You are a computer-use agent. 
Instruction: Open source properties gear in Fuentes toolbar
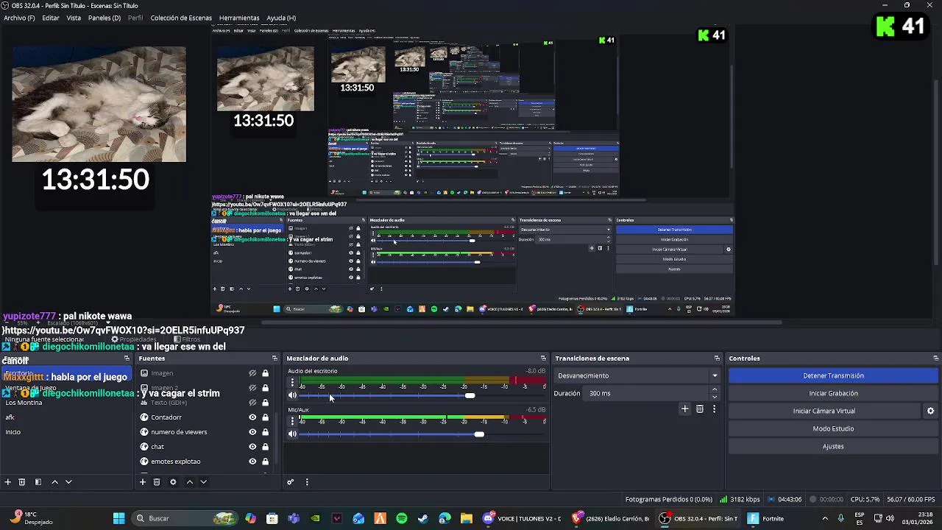[x=173, y=482]
